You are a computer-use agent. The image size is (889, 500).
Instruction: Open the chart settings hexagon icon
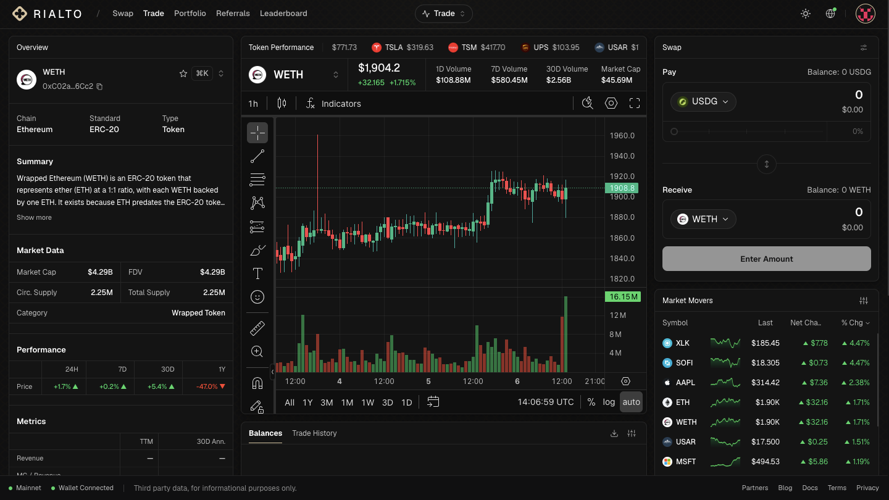coord(611,103)
